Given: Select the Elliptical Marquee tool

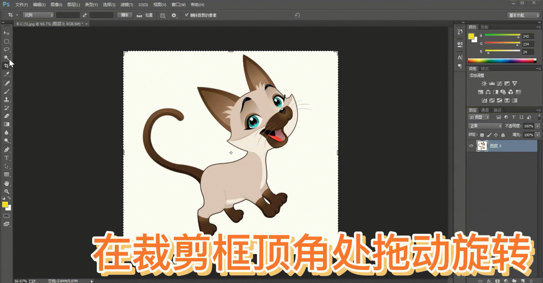Looking at the screenshot, I should point(7,42).
